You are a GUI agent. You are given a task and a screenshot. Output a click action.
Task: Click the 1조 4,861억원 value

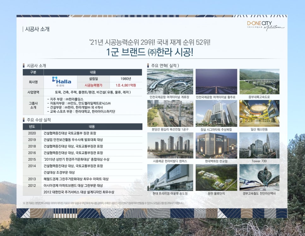point(126,85)
